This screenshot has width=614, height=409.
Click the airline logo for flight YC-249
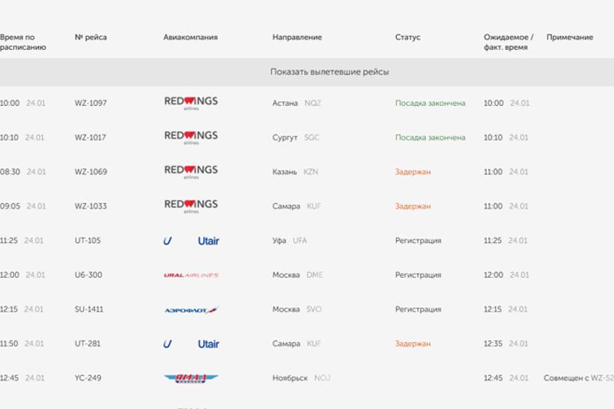tap(191, 378)
